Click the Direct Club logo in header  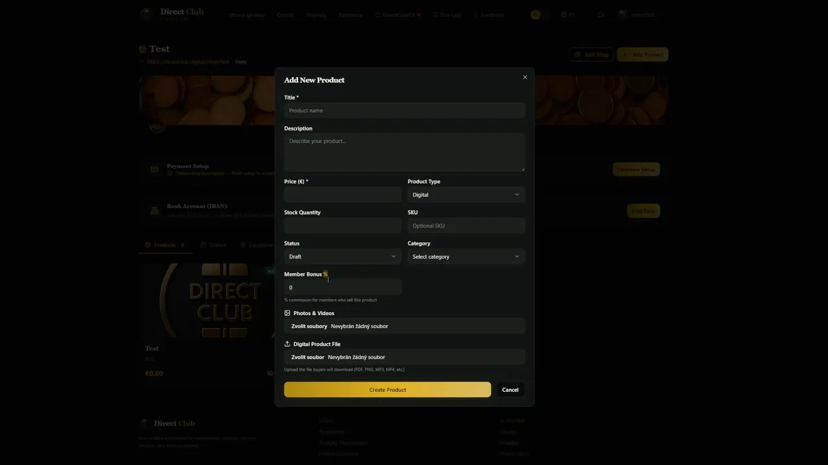pos(172,14)
